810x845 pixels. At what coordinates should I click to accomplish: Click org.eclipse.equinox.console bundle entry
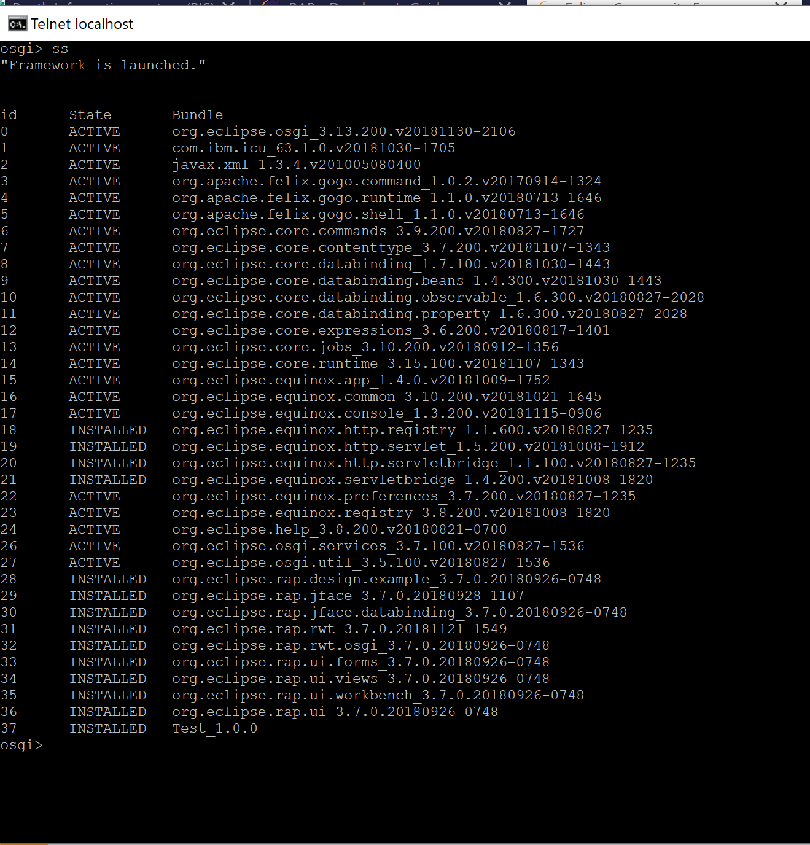(387, 413)
